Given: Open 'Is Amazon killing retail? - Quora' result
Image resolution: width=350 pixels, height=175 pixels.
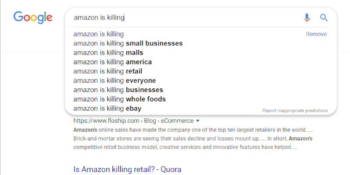Looking at the screenshot, I should click(127, 169).
